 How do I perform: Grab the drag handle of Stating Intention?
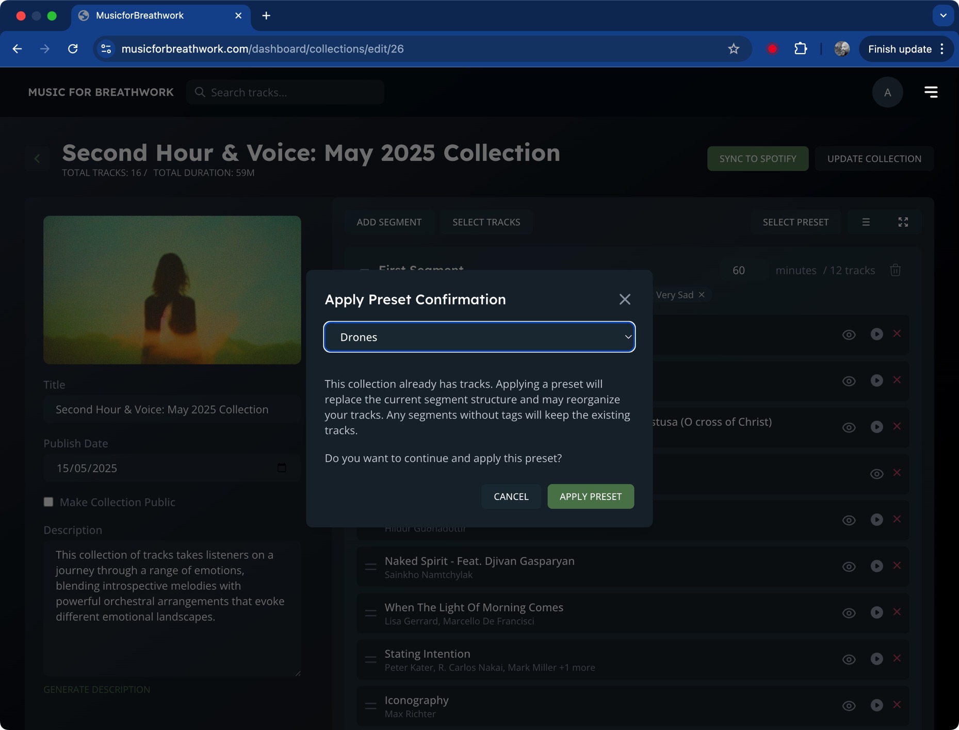(x=370, y=659)
